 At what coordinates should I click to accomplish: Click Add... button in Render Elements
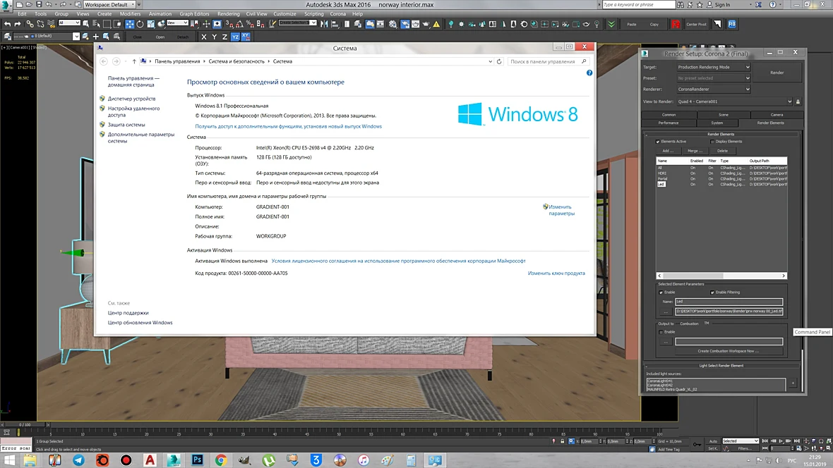(x=668, y=151)
